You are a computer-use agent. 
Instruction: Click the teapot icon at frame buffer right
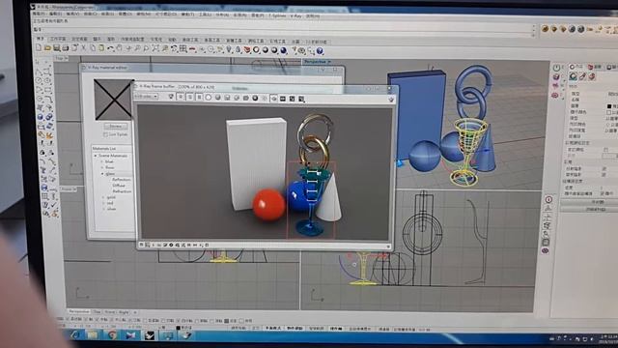(x=391, y=100)
